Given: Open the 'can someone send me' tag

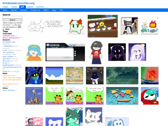Looking at the screenshot, I should [x=12, y=67].
